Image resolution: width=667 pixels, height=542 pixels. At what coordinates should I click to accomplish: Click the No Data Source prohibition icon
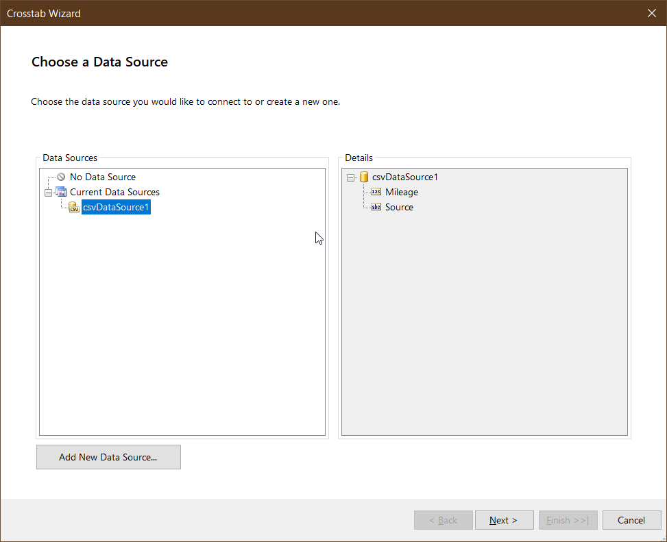(61, 177)
